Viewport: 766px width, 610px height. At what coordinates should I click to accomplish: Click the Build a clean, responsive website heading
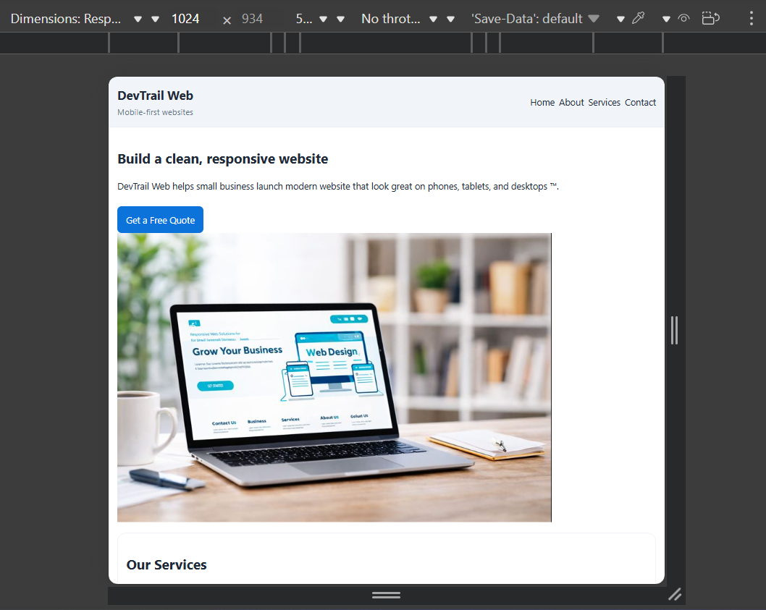pyautogui.click(x=223, y=159)
